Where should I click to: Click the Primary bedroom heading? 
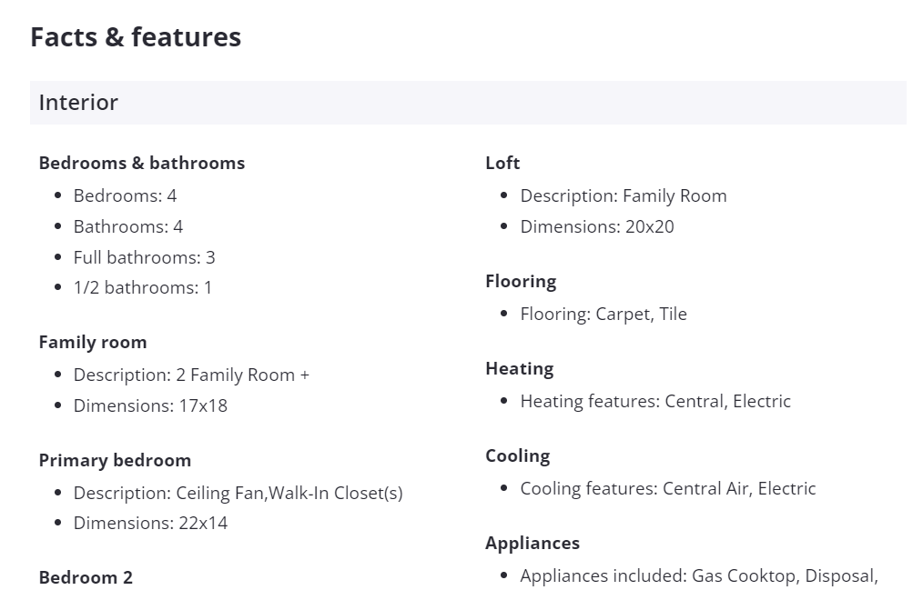[x=115, y=460]
